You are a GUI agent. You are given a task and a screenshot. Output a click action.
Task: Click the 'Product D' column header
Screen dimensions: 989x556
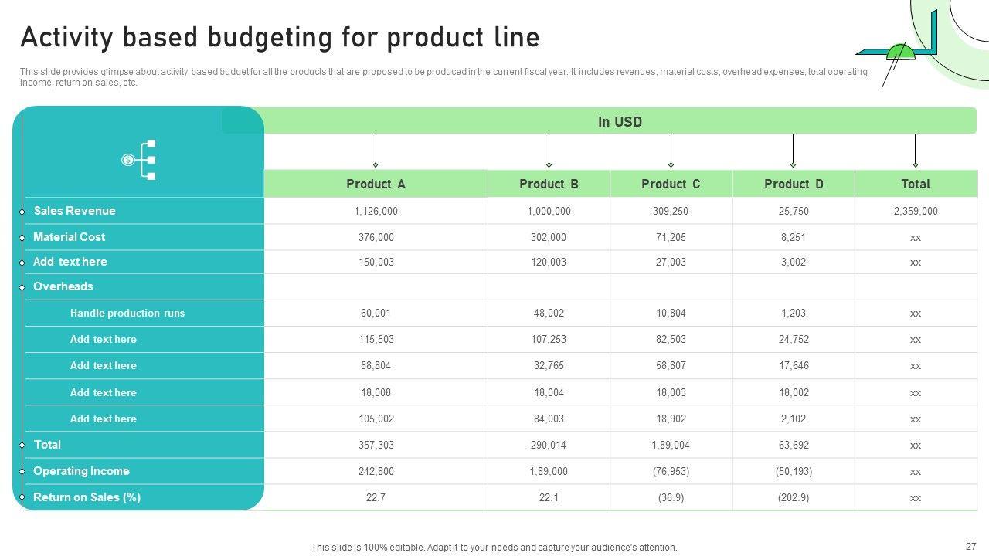tap(794, 184)
